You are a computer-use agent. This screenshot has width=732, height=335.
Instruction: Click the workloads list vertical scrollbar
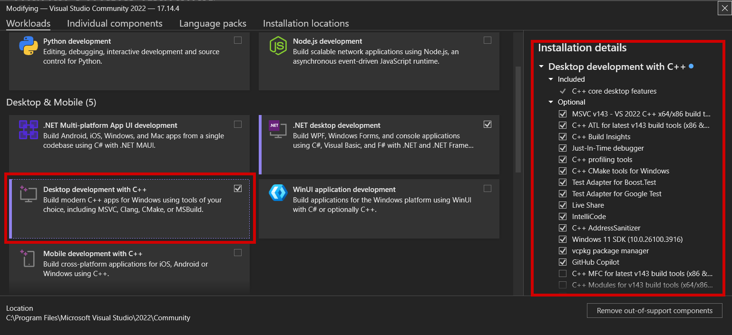519,119
